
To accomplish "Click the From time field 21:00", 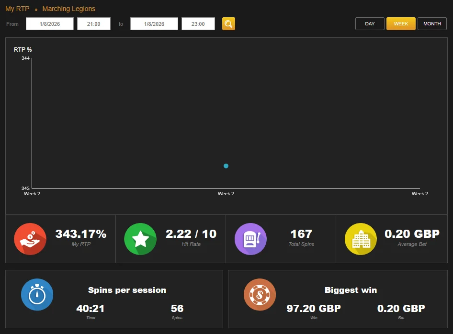I will pos(93,23).
